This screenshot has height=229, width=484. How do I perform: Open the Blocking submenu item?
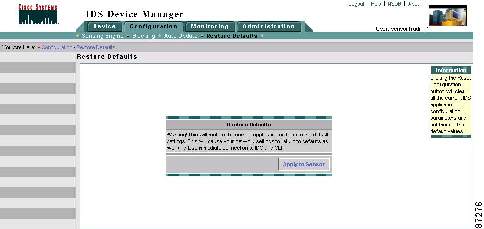click(x=144, y=36)
